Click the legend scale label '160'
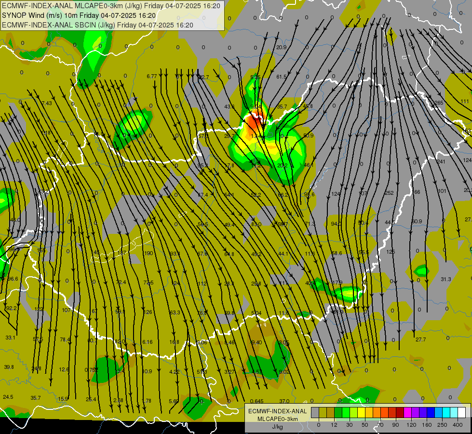Screen dimensions: 472x434 coord(427,425)
